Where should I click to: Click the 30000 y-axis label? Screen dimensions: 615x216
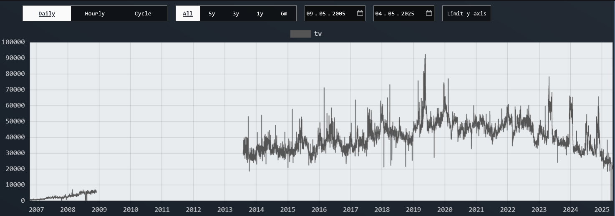tap(15, 153)
